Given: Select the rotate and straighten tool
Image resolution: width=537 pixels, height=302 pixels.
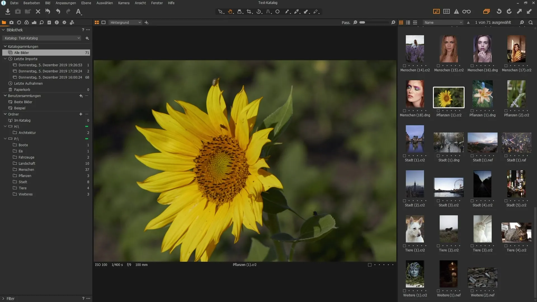Looking at the screenshot, I should click(259, 12).
